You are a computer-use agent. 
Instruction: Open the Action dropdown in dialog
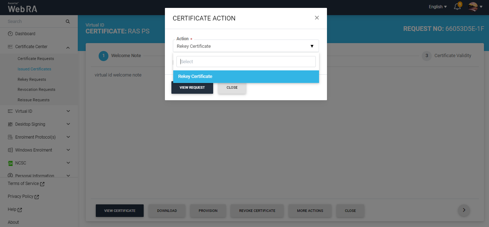pos(246,46)
